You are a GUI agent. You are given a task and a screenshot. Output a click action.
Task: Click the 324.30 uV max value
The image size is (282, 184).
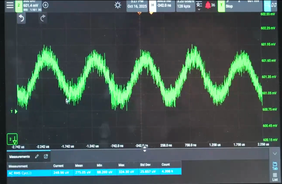tap(126, 172)
